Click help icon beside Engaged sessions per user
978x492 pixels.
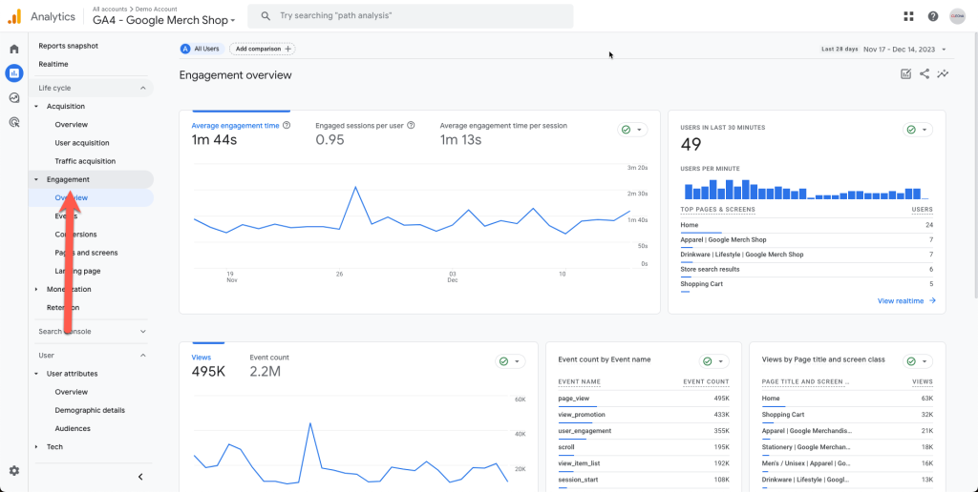coord(411,125)
